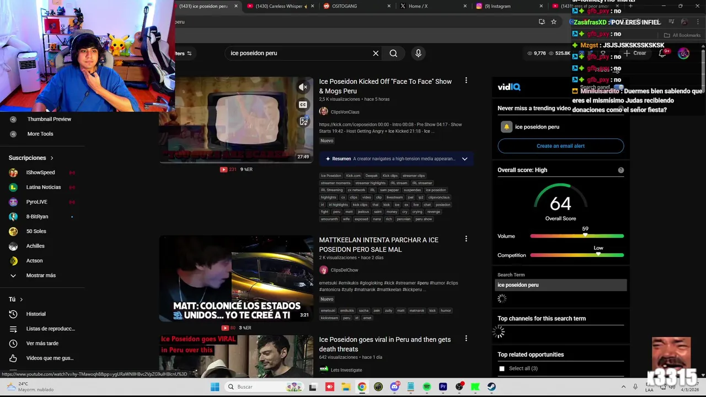This screenshot has width=706, height=397.
Task: Open MATTKEELAN INTENTA PARCHAR video title
Action: point(378,245)
